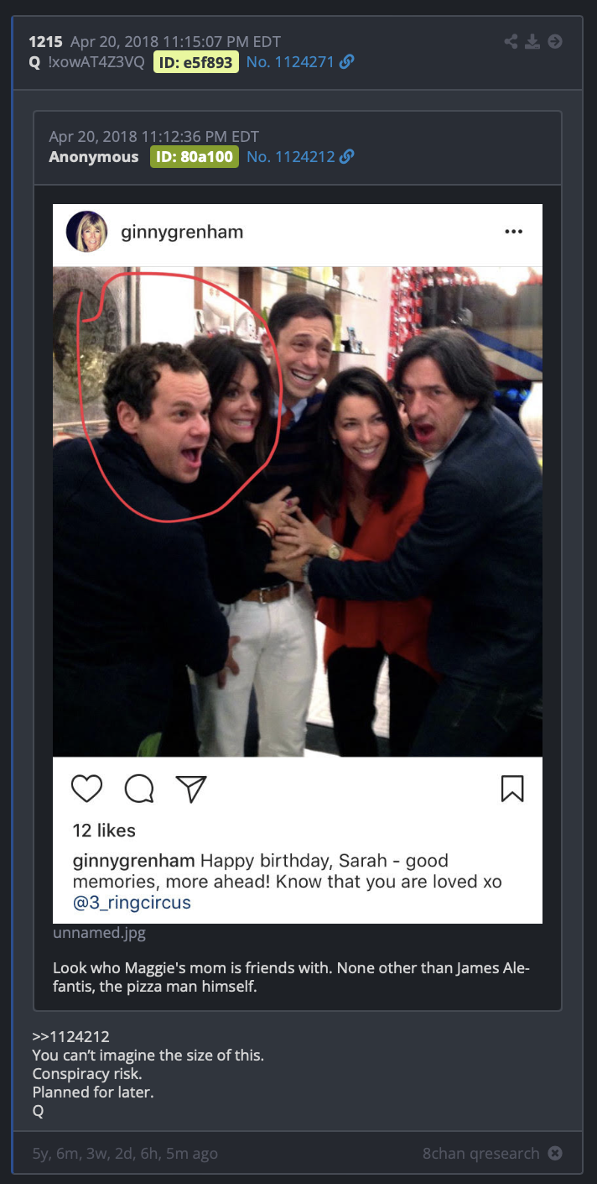The width and height of the screenshot is (597, 1184).
Task: Click the paper plane send icon
Action: 191,788
